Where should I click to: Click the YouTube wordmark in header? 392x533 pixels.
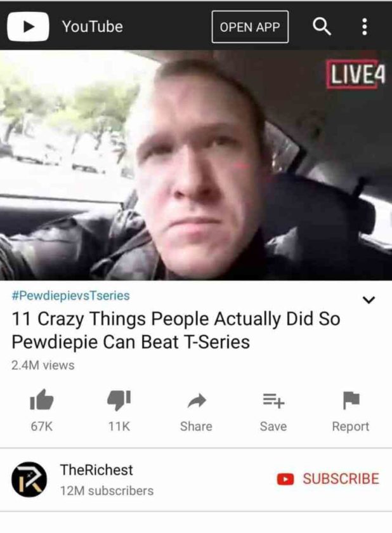[x=92, y=27]
